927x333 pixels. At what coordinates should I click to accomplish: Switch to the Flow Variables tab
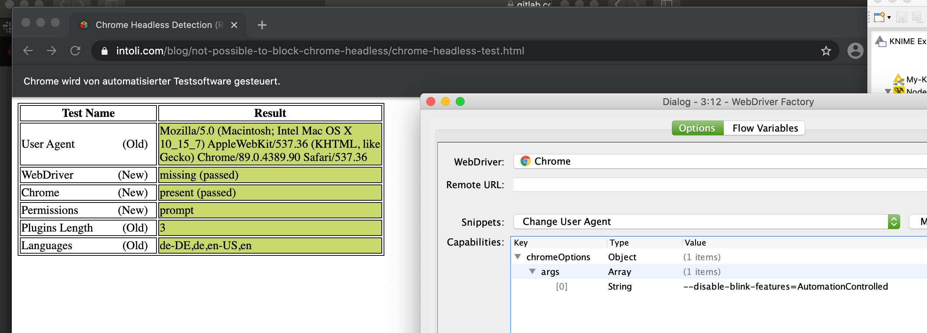[765, 128]
